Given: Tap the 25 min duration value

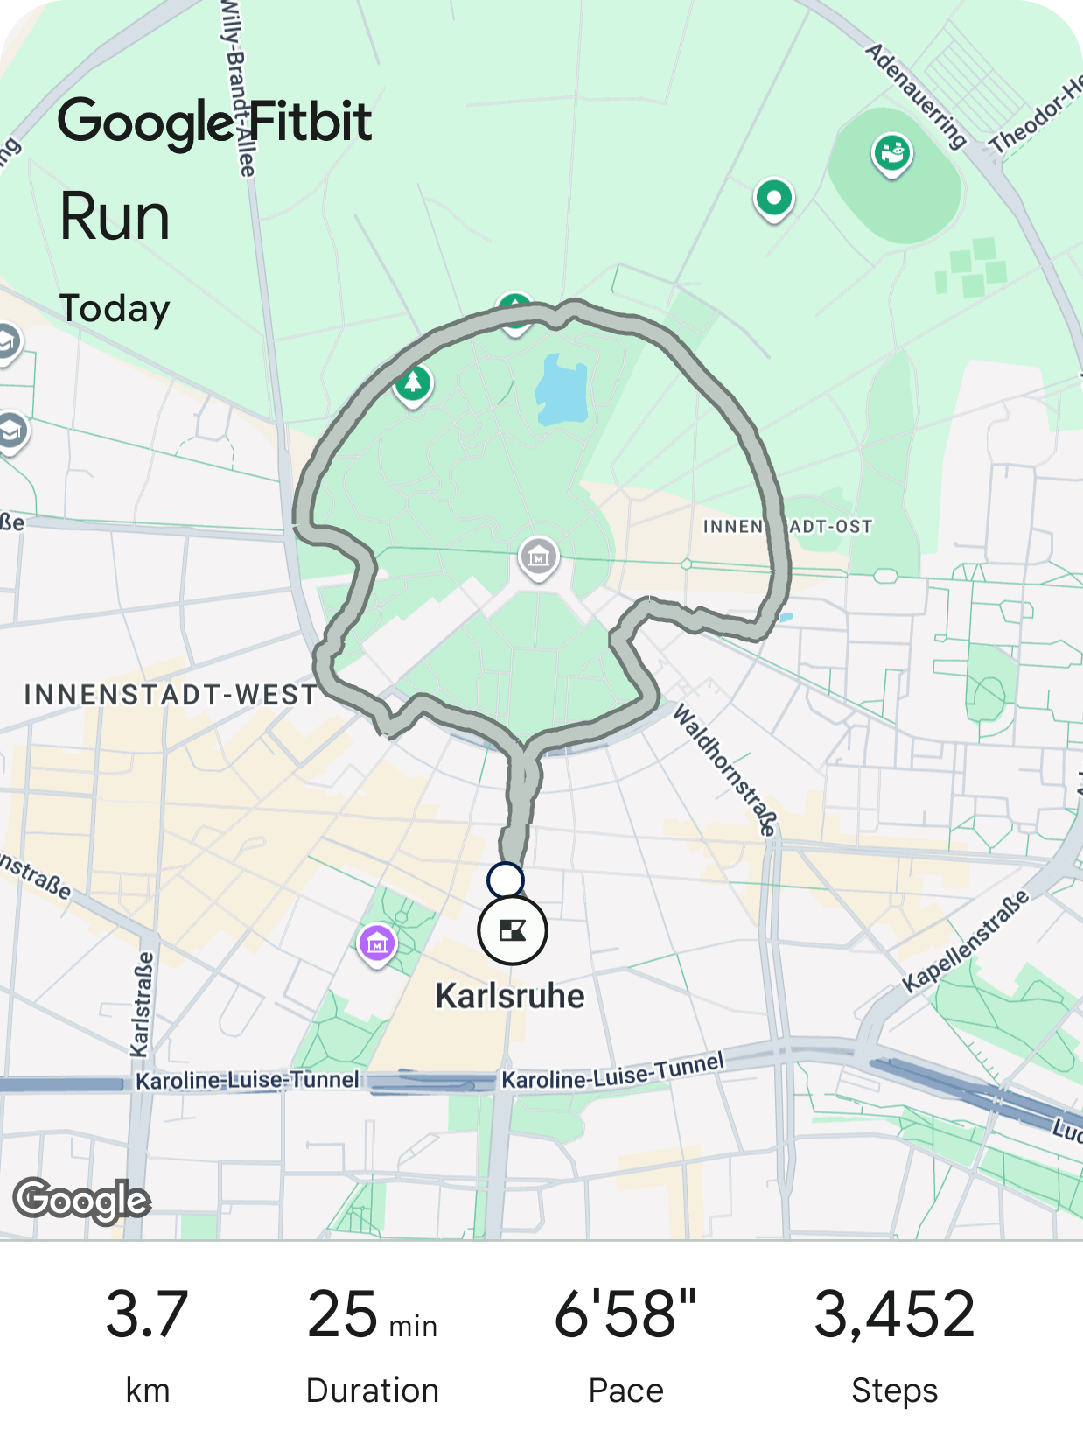Looking at the screenshot, I should click(x=372, y=1314).
